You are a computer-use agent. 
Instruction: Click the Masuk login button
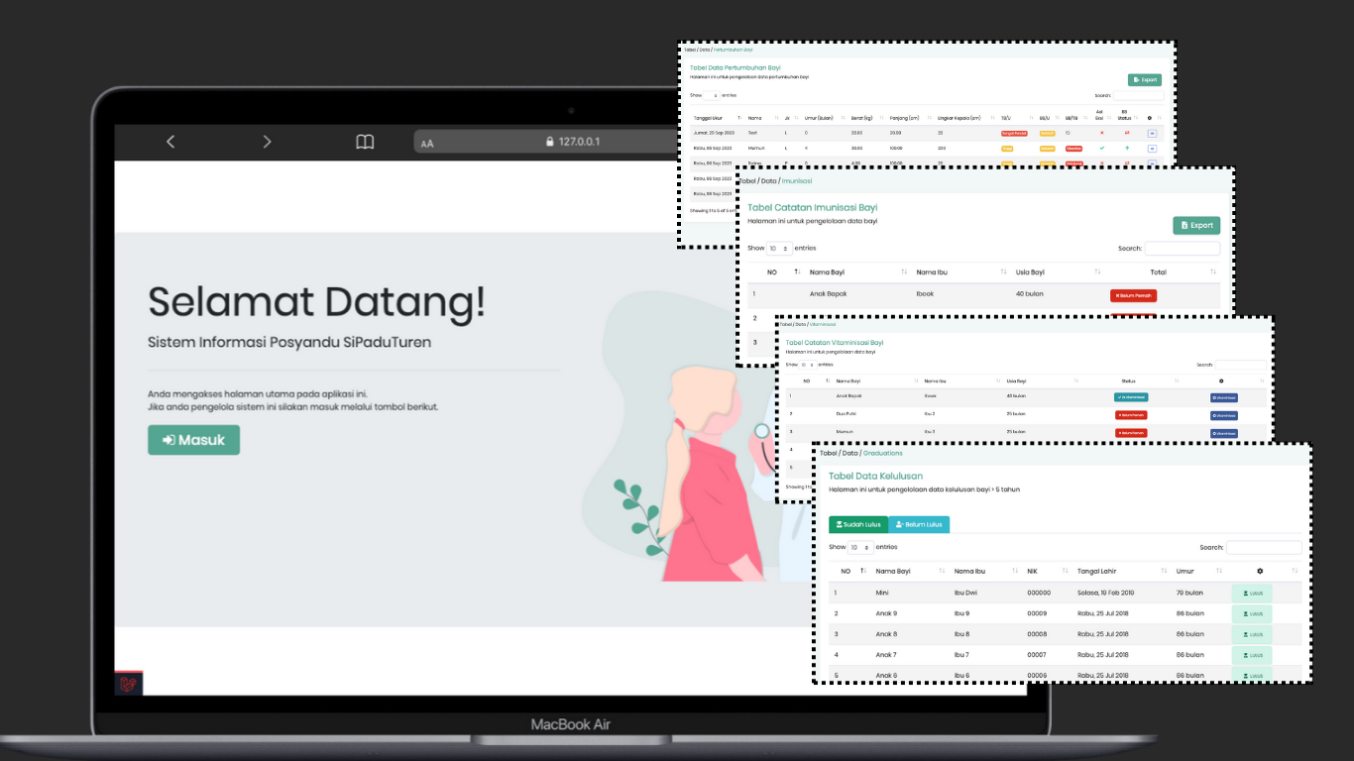pyautogui.click(x=194, y=440)
